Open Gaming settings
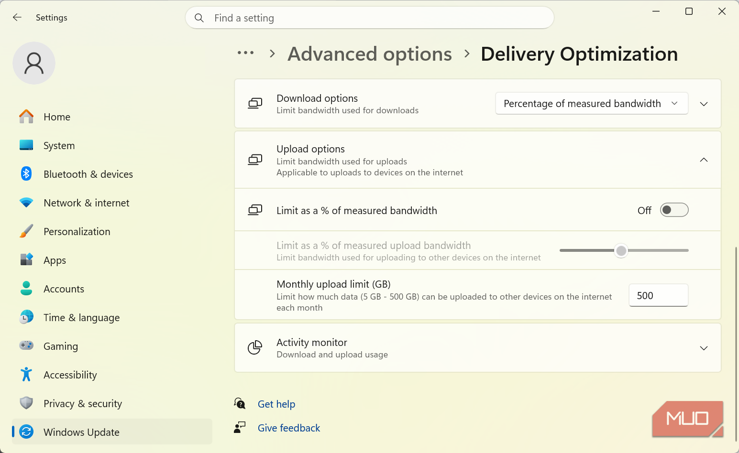 click(x=112, y=346)
